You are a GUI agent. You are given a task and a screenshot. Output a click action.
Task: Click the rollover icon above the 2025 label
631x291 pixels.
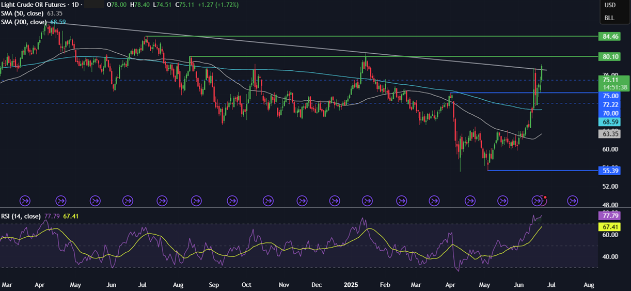tap(368, 200)
